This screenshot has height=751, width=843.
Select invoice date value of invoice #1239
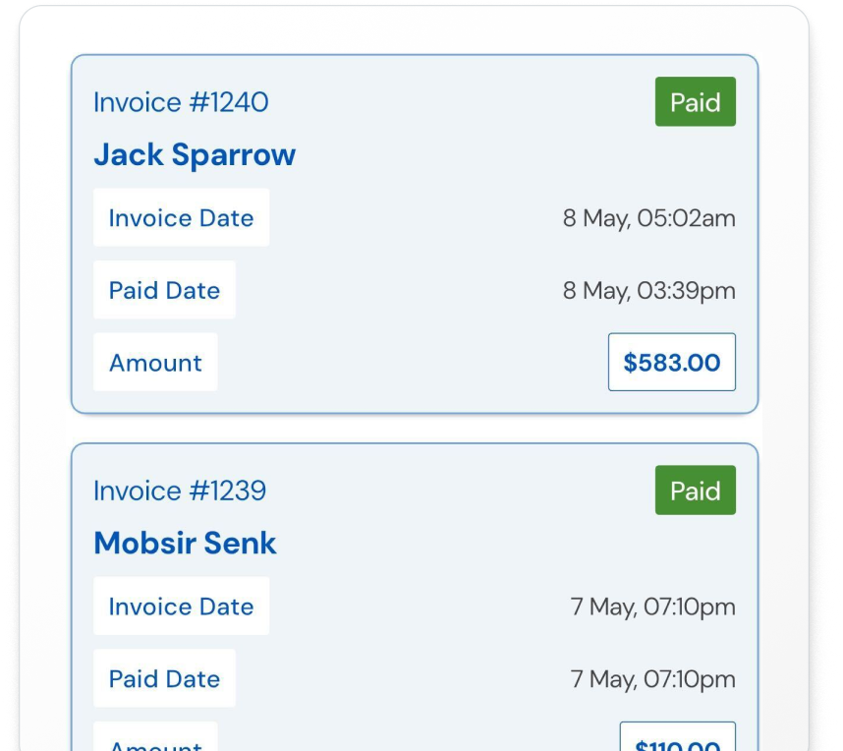[x=652, y=607]
